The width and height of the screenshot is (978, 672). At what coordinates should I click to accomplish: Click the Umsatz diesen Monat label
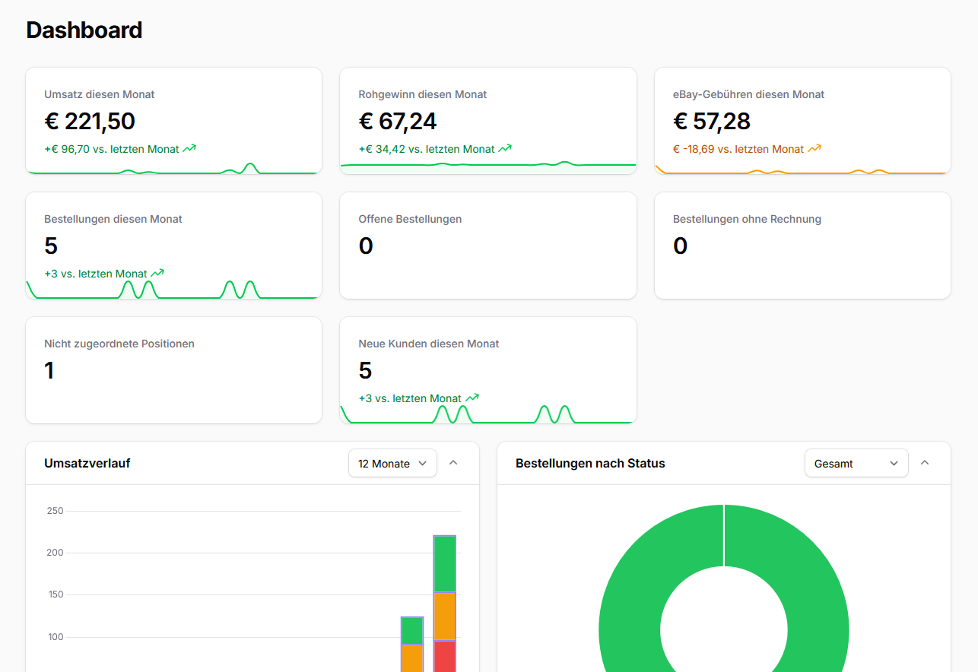[100, 94]
